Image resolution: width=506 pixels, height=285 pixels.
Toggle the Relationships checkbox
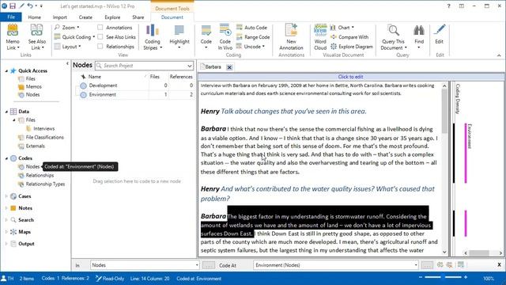pos(100,47)
